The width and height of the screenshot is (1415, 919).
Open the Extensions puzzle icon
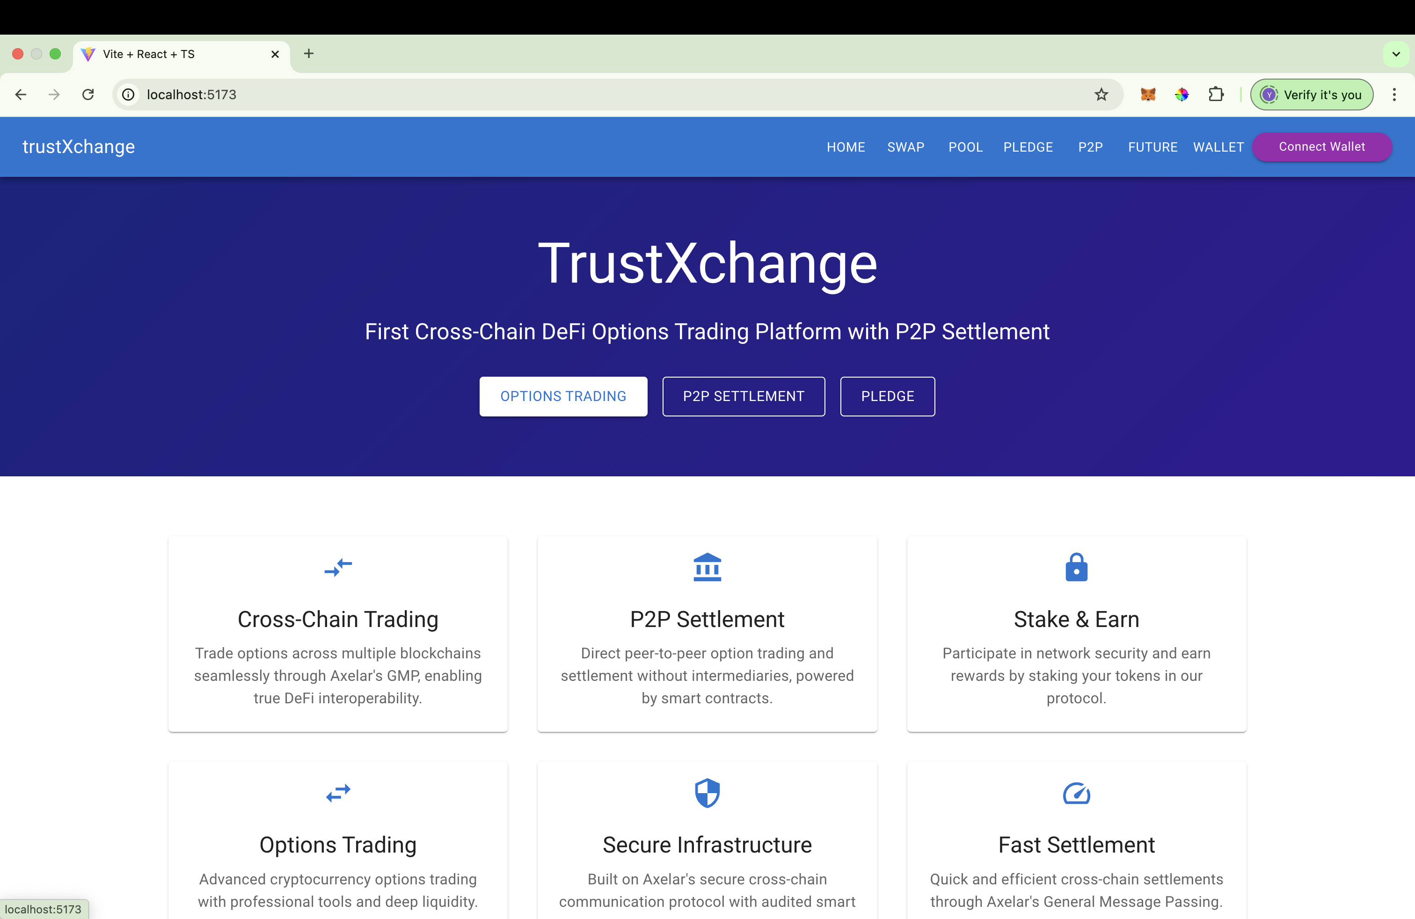pos(1216,95)
